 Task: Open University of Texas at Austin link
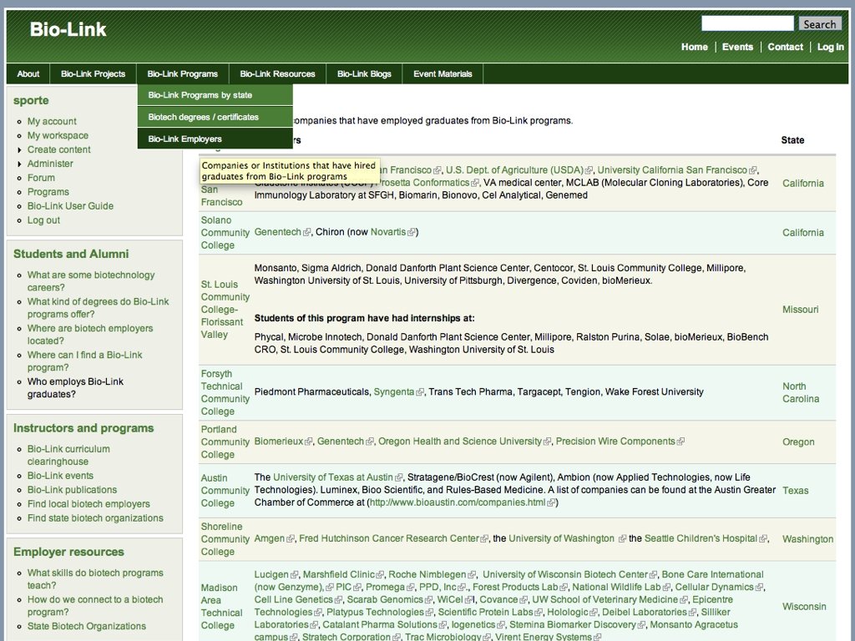(x=332, y=477)
